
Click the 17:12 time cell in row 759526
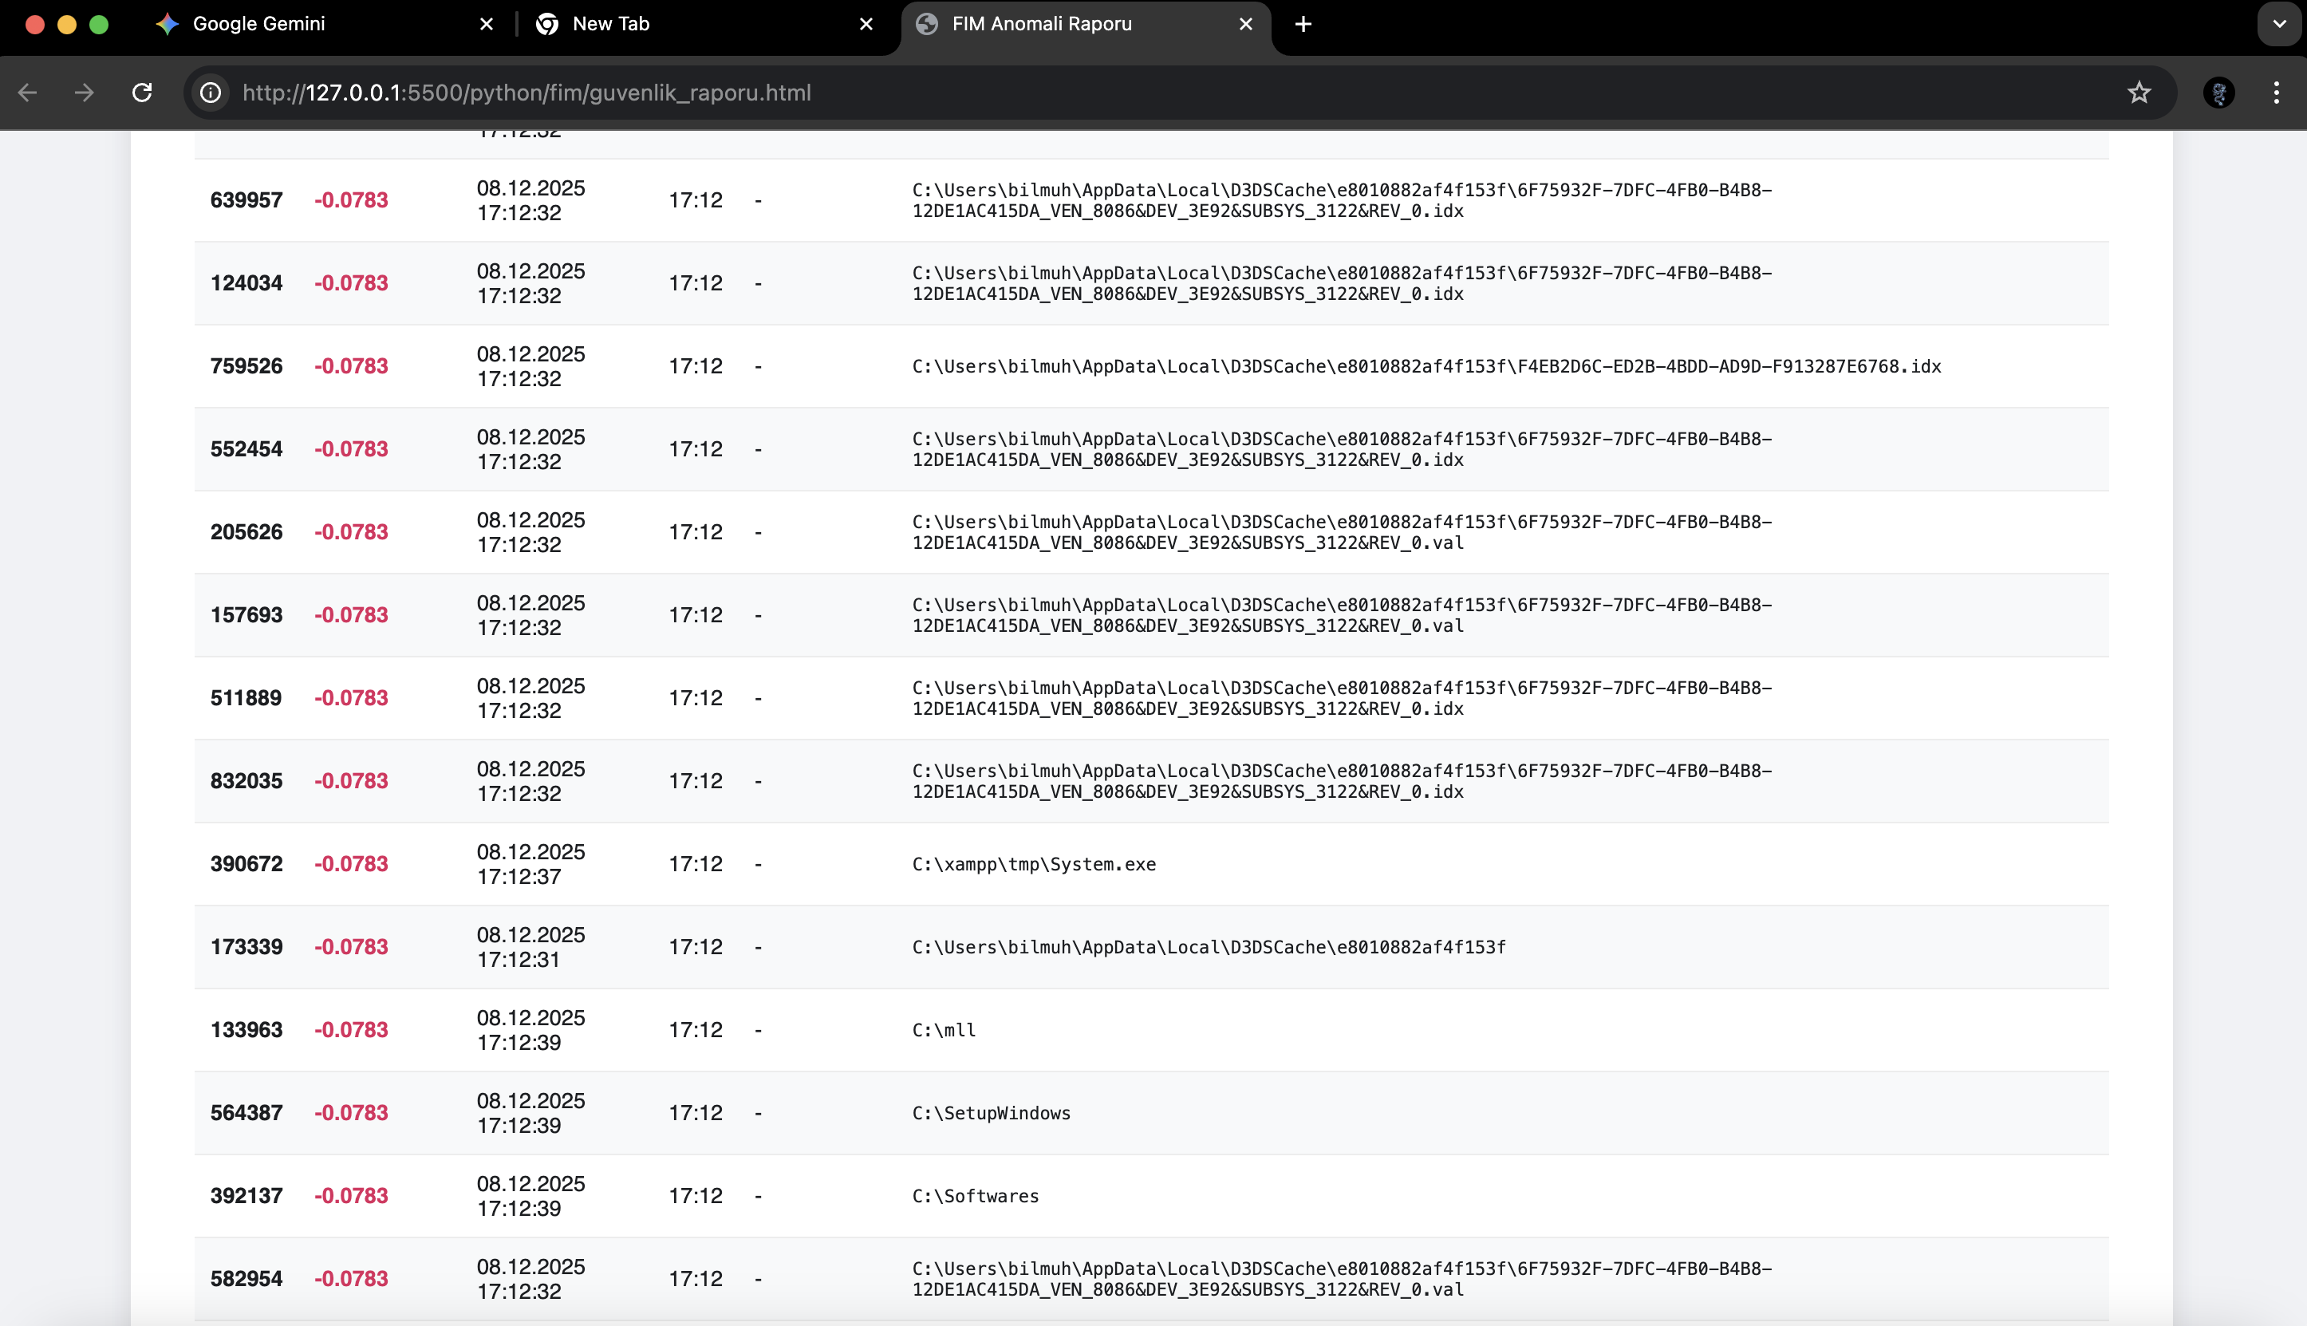pyautogui.click(x=696, y=366)
